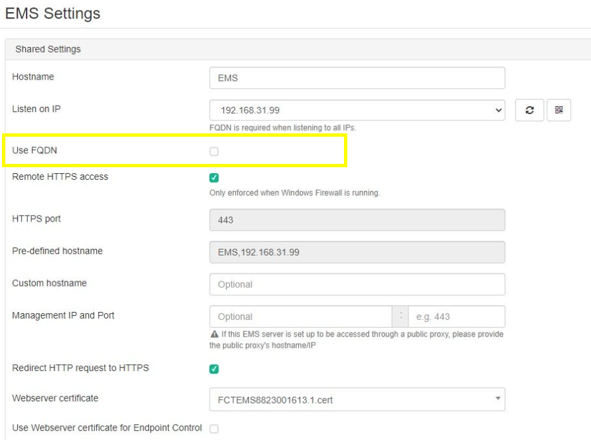Click the Shared Settings panel header
Screen dimensions: 591x440
point(48,49)
